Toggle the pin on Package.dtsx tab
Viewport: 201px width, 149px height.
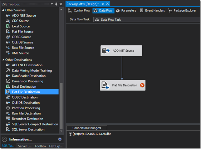point(102,4)
